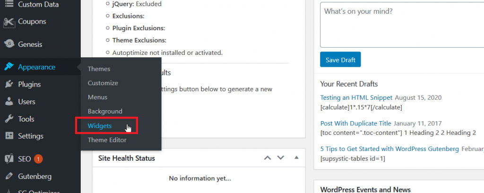Screen dimensions: 484x193
Task: Click the Theme Exclusions list item
Action: pyautogui.click(x=139, y=40)
